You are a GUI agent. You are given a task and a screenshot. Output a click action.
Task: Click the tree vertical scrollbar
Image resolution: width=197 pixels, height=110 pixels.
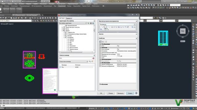coord(94,38)
